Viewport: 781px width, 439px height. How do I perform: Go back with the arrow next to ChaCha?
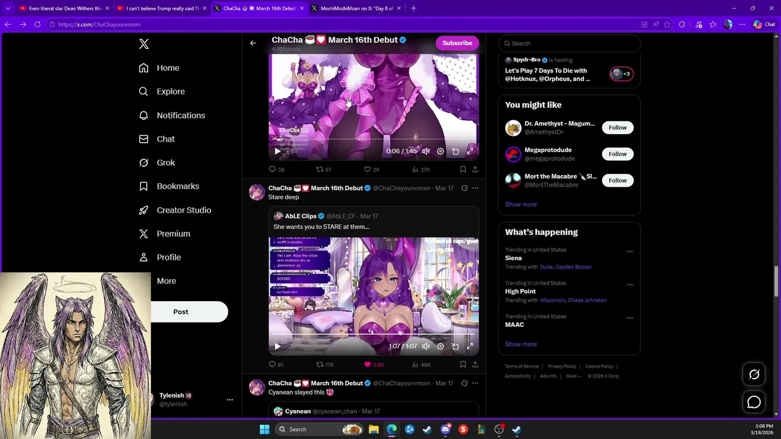tap(253, 43)
